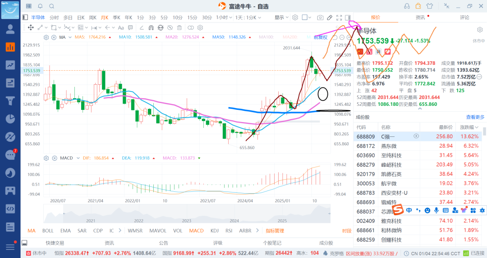Select the Aa text annotation tool
This screenshot has height=258, width=487.
121,27
